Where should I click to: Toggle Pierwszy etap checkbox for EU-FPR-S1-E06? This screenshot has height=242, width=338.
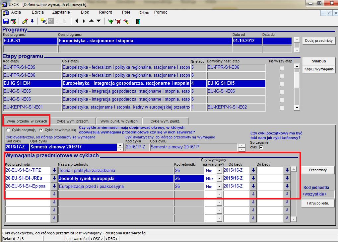click(282, 76)
